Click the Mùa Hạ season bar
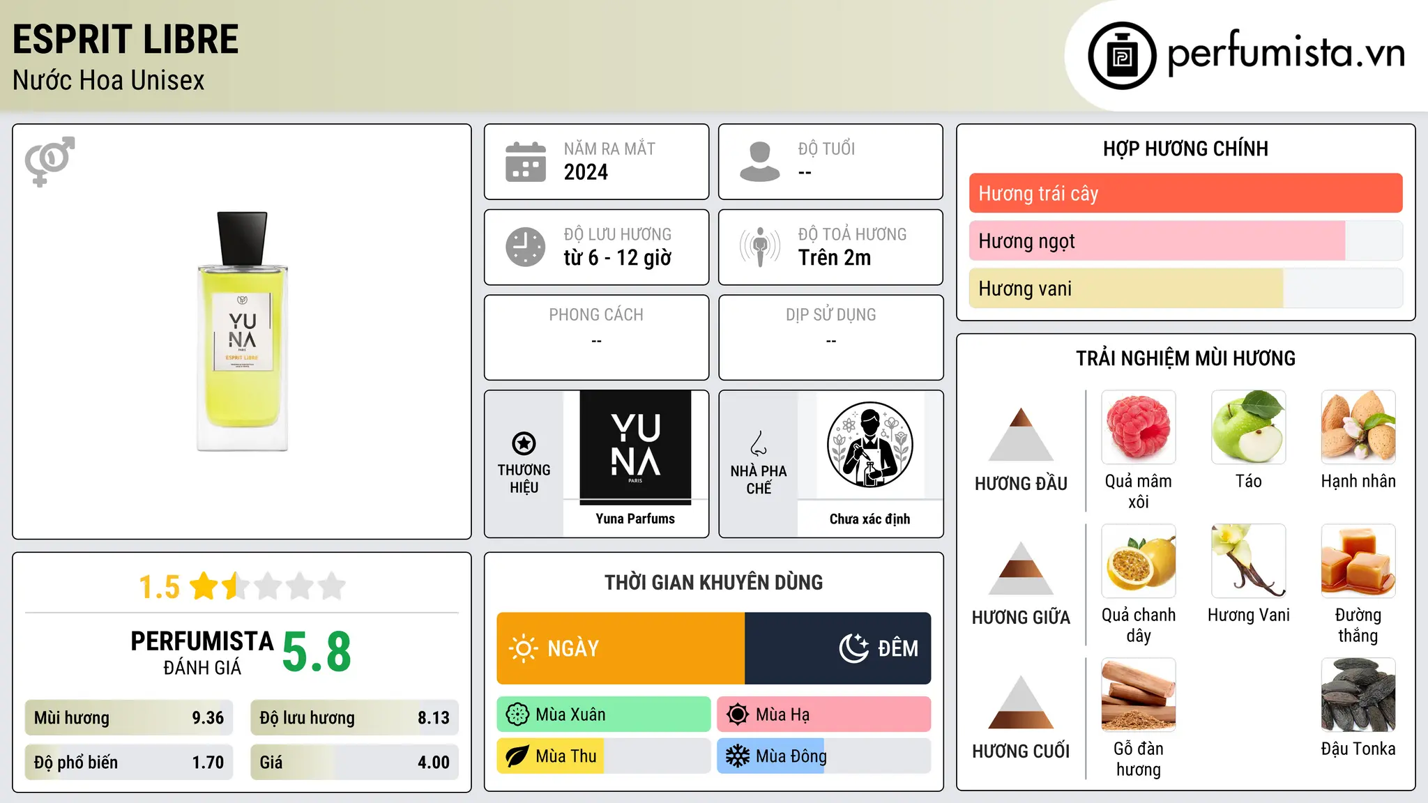The image size is (1428, 803). pos(823,714)
